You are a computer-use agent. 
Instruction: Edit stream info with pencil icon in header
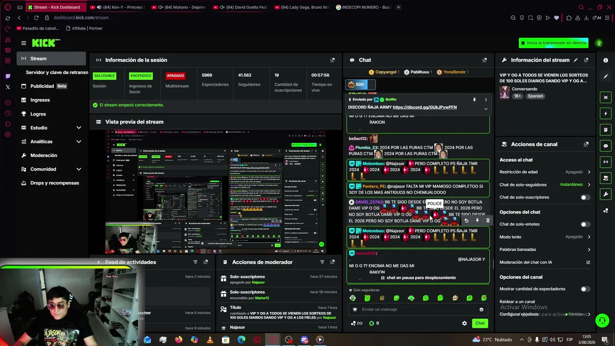point(575,60)
